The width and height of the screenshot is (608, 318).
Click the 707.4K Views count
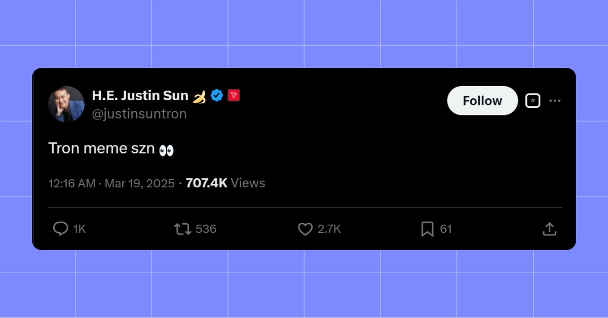(225, 183)
